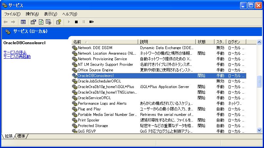
Task: Toggle the console tree pane icon
Action: (x=23, y=22)
